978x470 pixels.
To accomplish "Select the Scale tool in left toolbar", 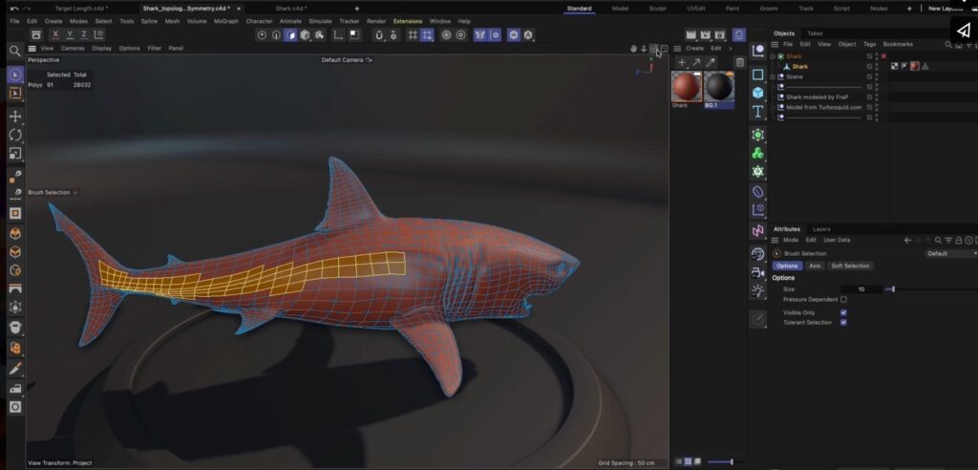I will point(15,153).
